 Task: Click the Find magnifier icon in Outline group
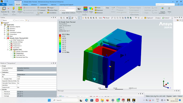pos(8,12)
